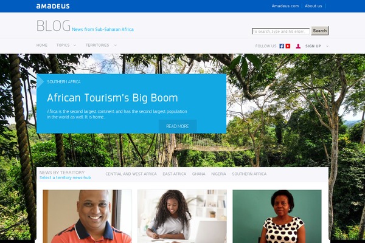The image size is (365, 243).
Task: Go to the Home menu item
Action: (42, 45)
